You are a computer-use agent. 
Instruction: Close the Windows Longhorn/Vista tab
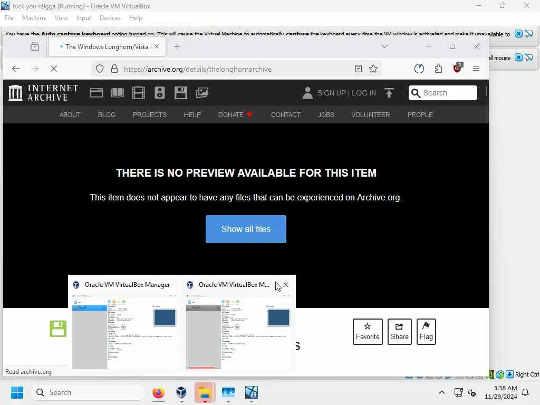[157, 46]
